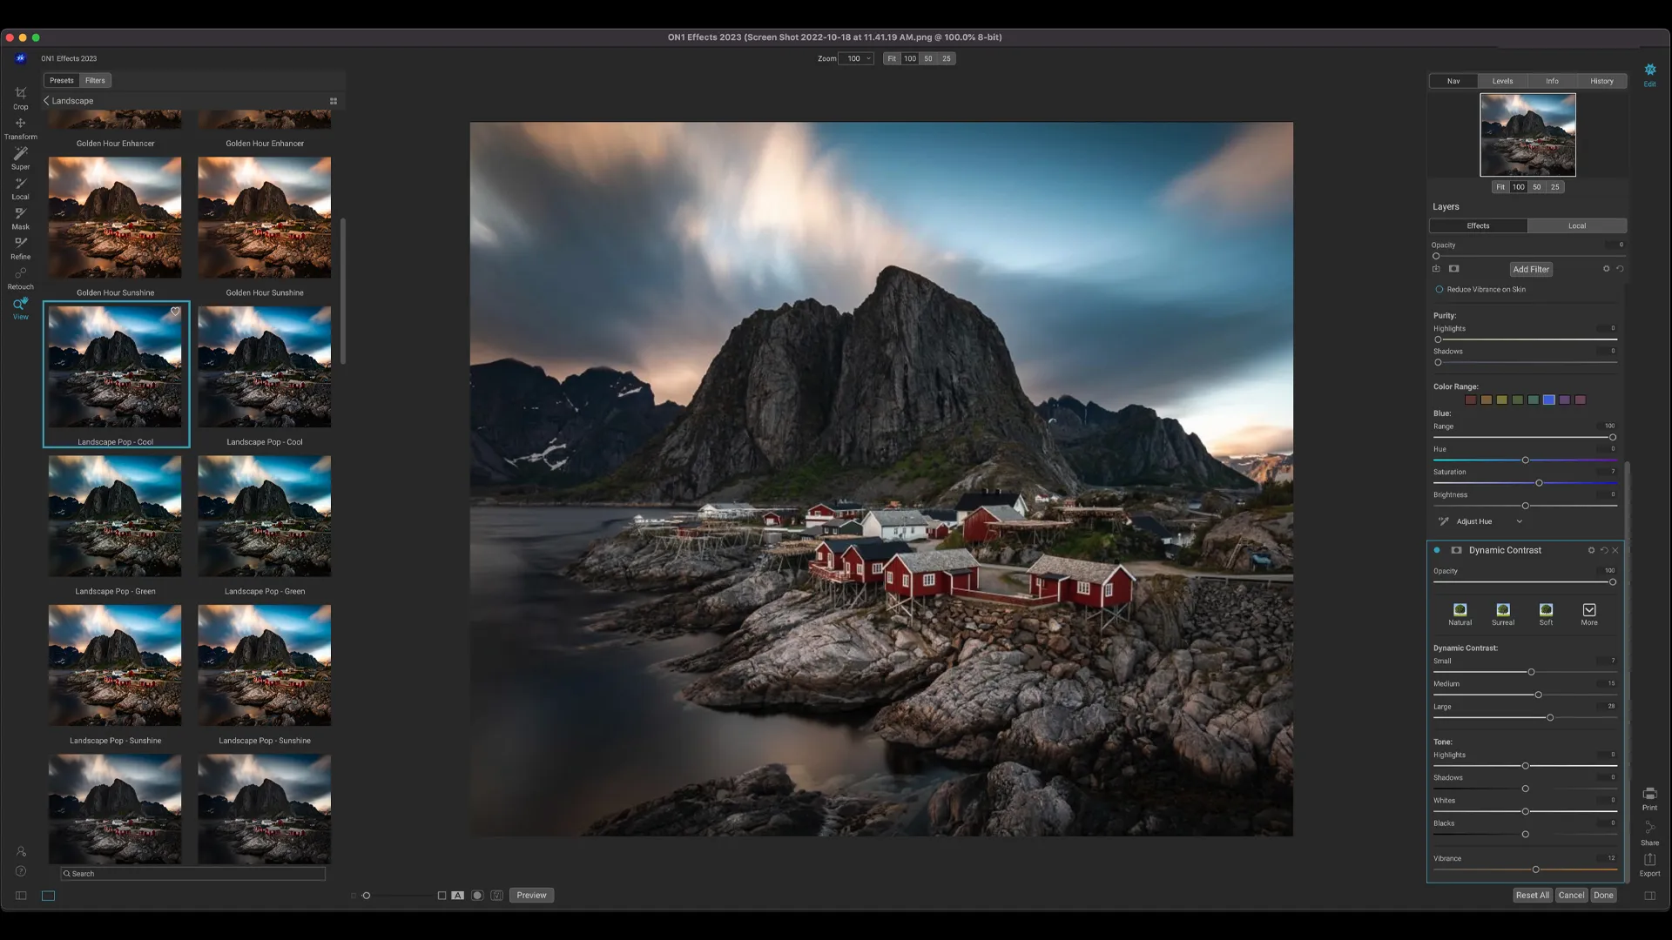Enable Reduce Vibrance on Skin
This screenshot has width=1672, height=940.
[x=1439, y=290]
